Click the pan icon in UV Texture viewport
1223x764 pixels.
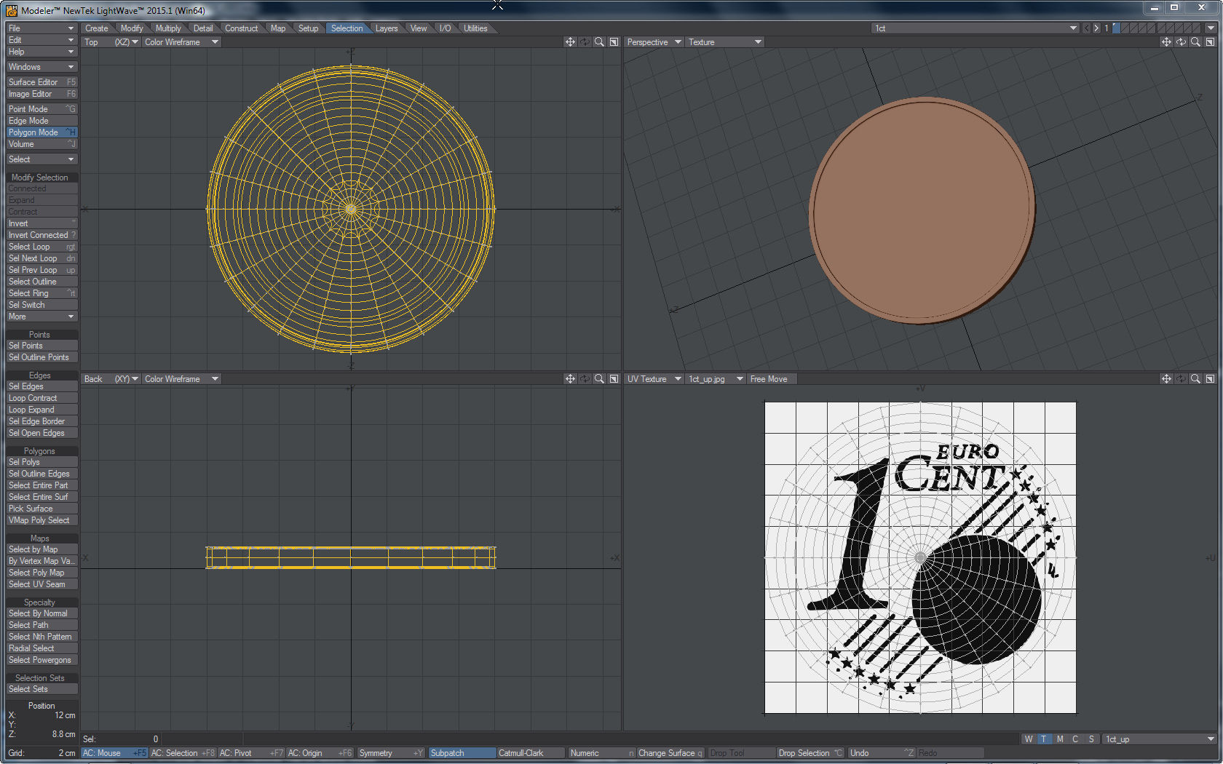tap(1166, 379)
